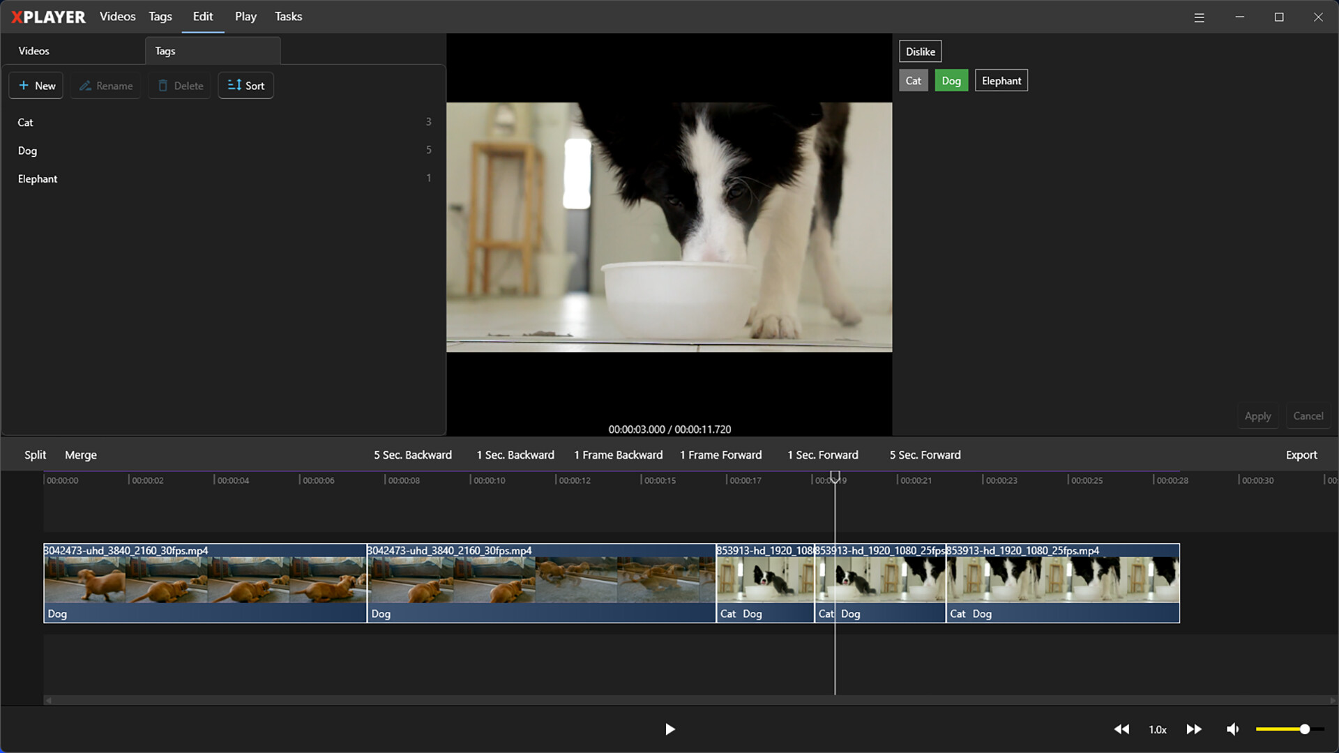Screen dimensions: 1339x753
Task: Open the Edit menu
Action: (x=203, y=17)
